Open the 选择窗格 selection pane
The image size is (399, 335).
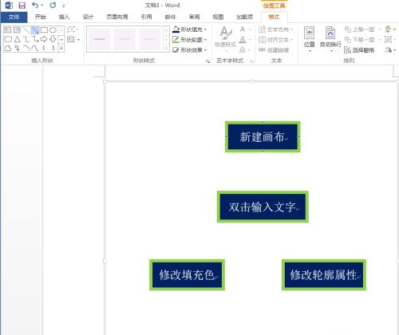click(x=359, y=49)
